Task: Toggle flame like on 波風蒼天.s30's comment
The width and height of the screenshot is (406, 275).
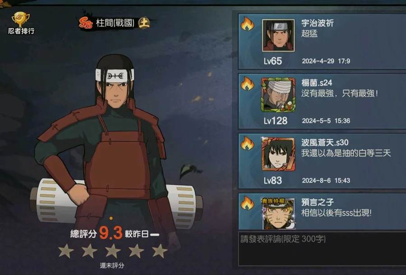Action: point(247,143)
